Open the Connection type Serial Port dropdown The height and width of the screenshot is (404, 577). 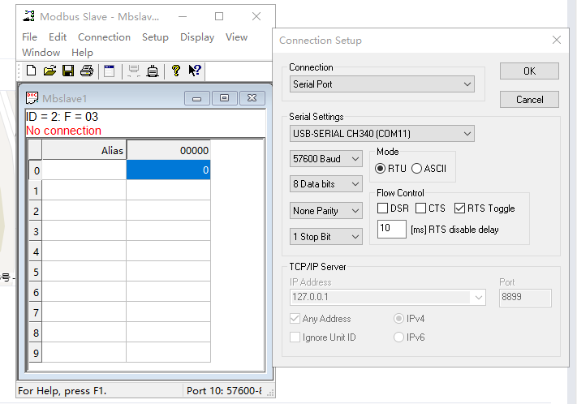click(381, 84)
